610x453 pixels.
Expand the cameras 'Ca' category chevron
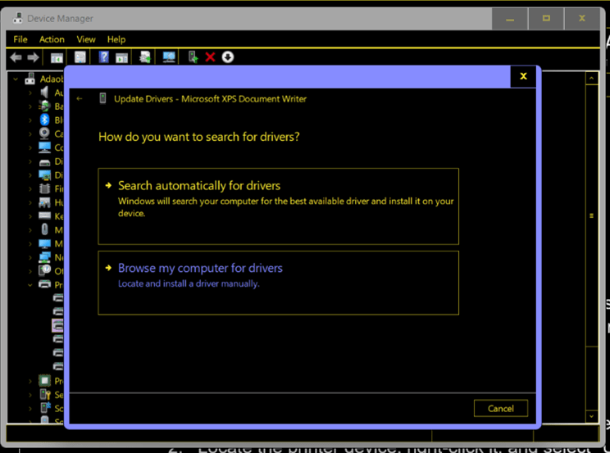[x=30, y=134]
